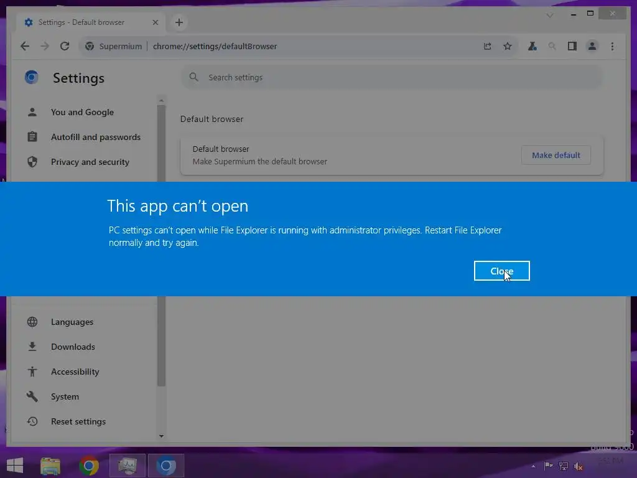
Task: Click the muted volume tray icon
Action: click(x=578, y=466)
